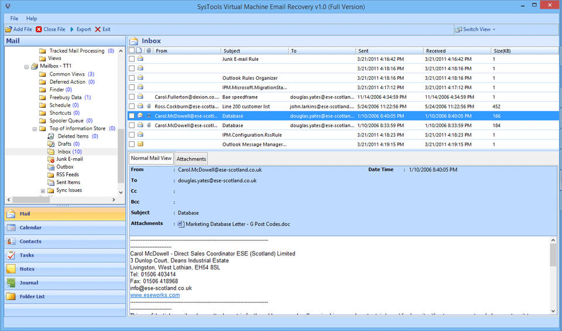Sort messages by the Received column header
Viewport: 562px width, 331px height.
[x=457, y=51]
